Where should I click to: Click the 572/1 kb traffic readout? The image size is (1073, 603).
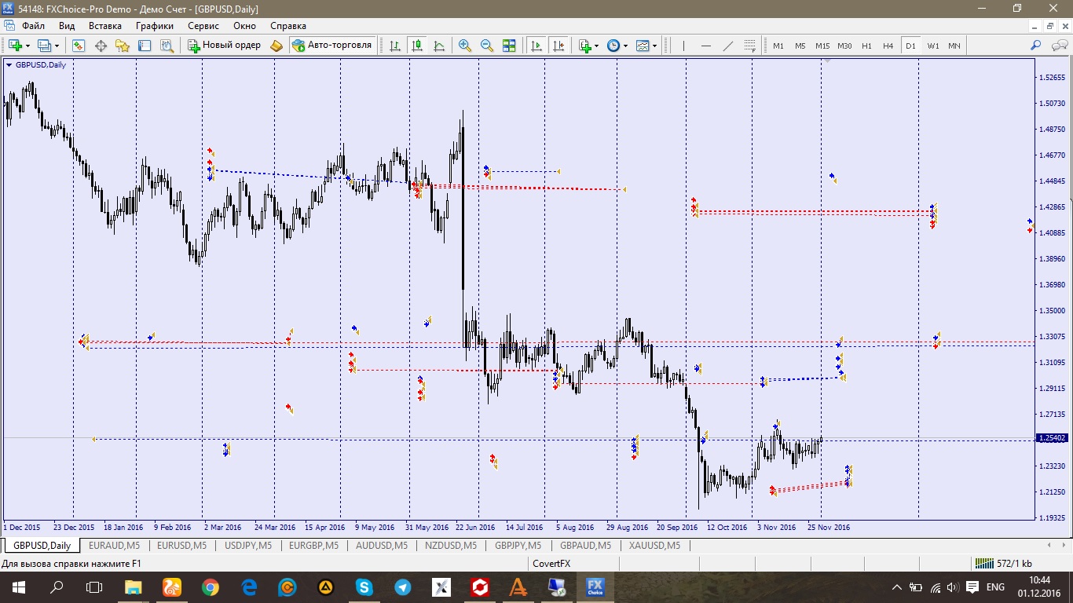[x=1014, y=564]
